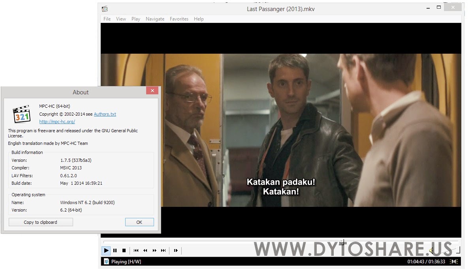470x270 pixels.
Task: Click the Play button in player controls
Action: click(106, 251)
